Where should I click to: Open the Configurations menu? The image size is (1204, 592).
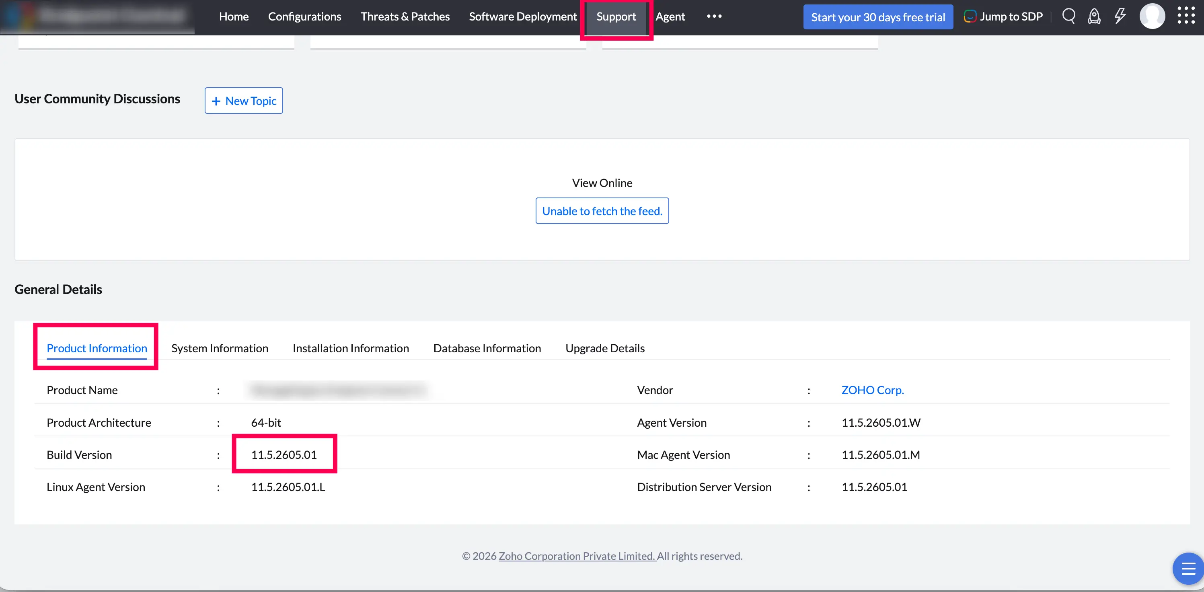[304, 16]
